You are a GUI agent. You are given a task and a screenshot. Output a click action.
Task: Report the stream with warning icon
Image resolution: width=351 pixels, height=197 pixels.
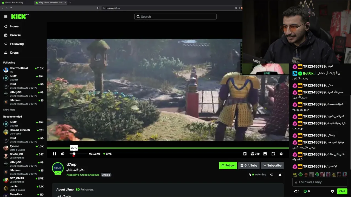280,175
